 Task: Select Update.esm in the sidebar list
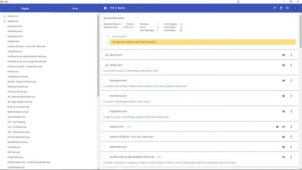13,21
